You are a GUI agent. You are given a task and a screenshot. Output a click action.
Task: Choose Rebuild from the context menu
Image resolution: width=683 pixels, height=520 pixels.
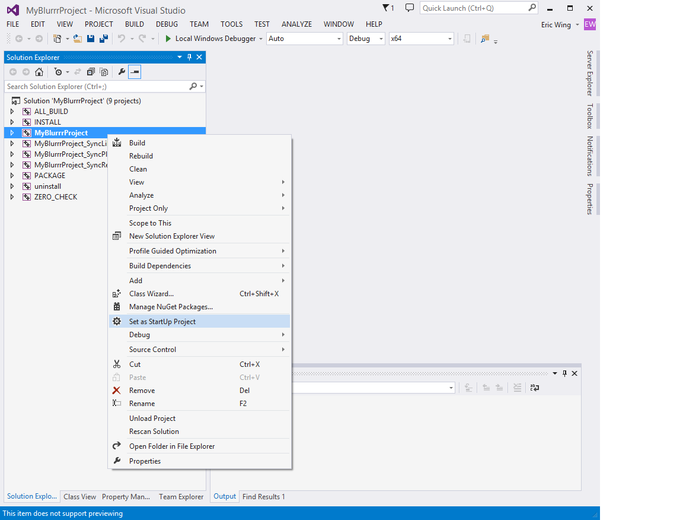click(141, 156)
